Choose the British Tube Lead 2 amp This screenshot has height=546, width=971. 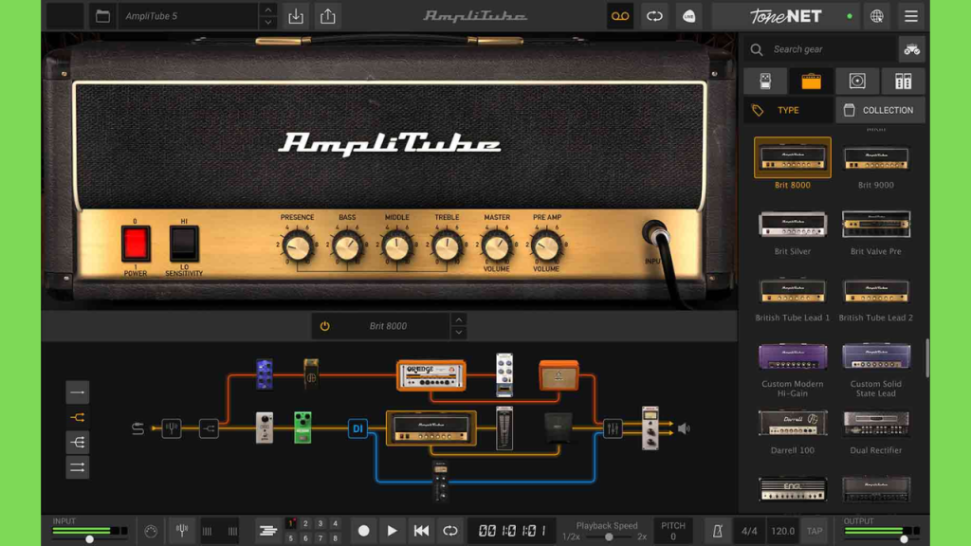point(875,291)
